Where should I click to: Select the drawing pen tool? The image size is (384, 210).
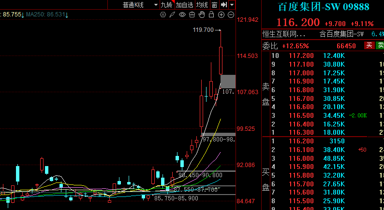click(173, 15)
